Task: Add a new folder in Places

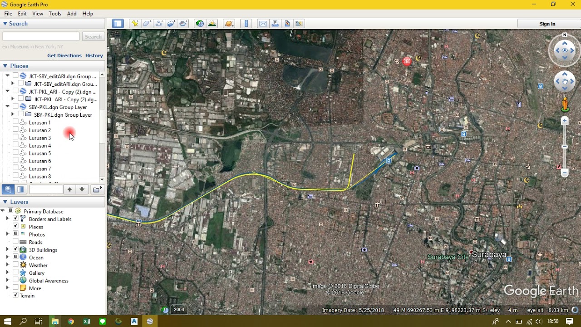Action: point(97,189)
